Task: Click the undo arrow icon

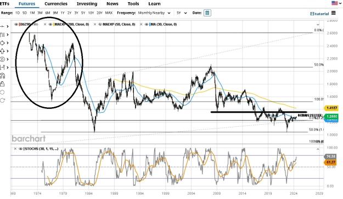Action: 2,92
